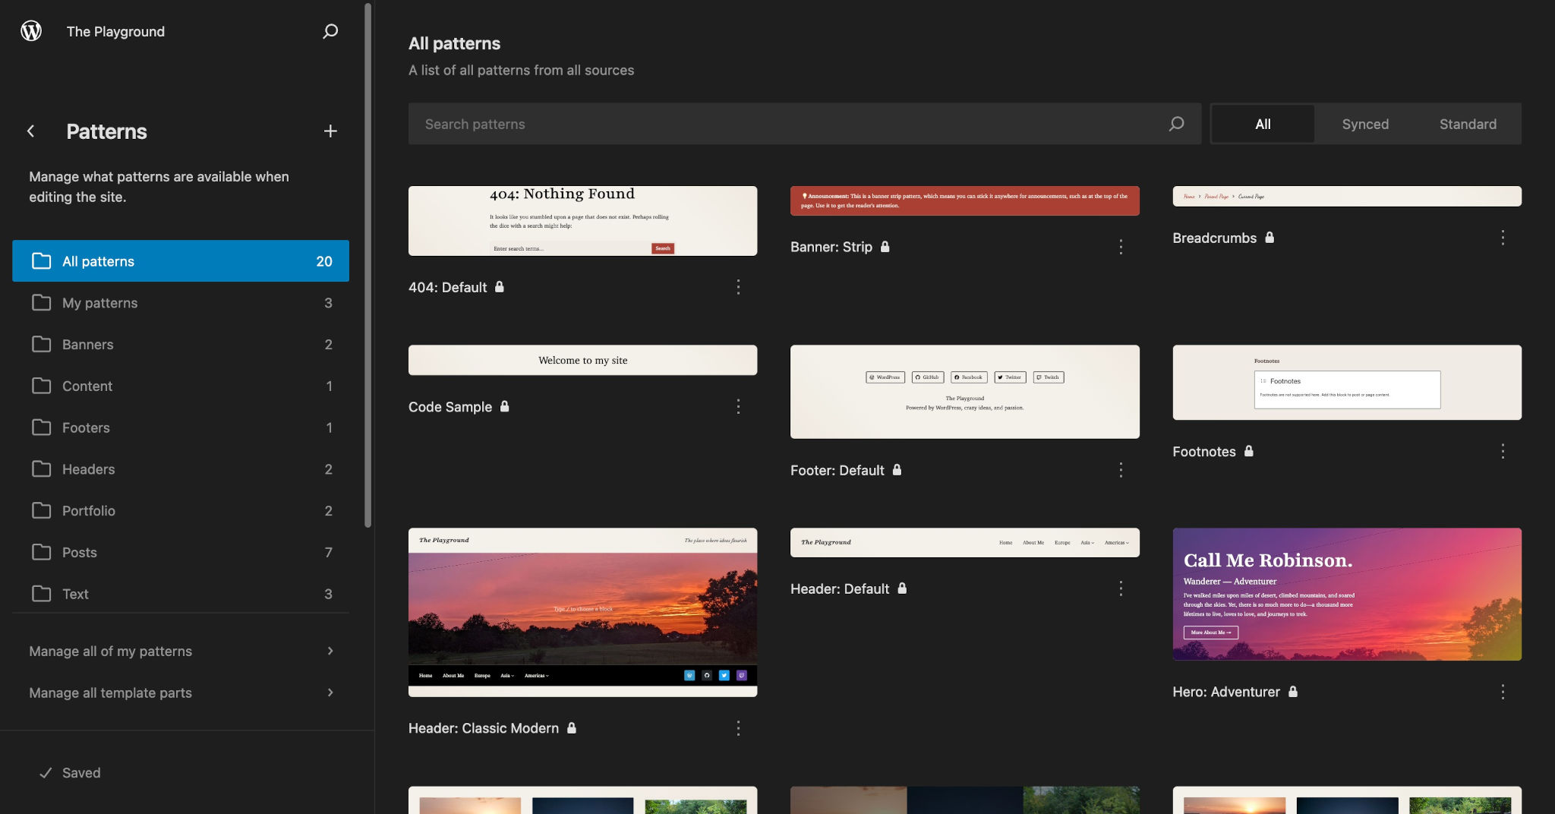Viewport: 1555px width, 814px height.
Task: Click the lock icon beside Code Sample
Action: point(504,406)
